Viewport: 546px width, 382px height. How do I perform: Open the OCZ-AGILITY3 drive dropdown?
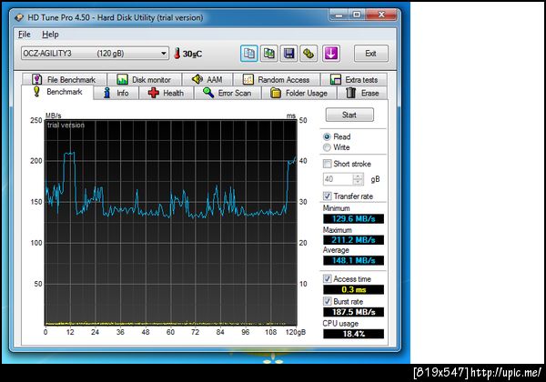click(95, 54)
